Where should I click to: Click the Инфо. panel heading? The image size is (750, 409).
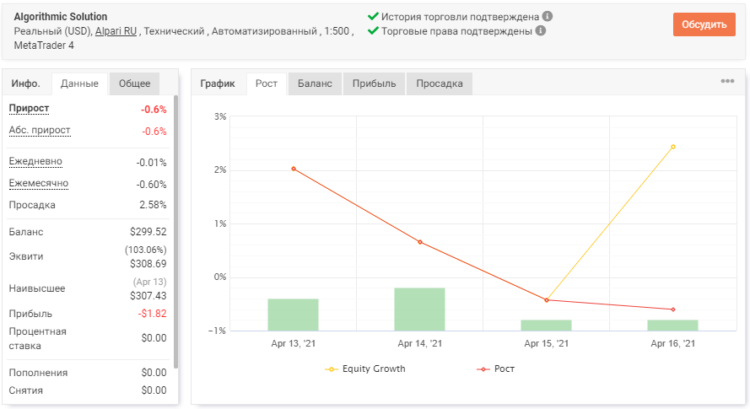26,83
